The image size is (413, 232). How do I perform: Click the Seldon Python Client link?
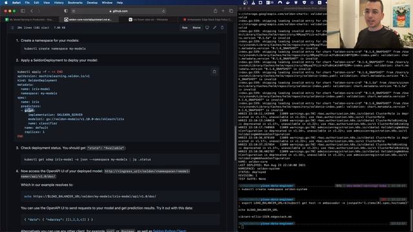170,231
